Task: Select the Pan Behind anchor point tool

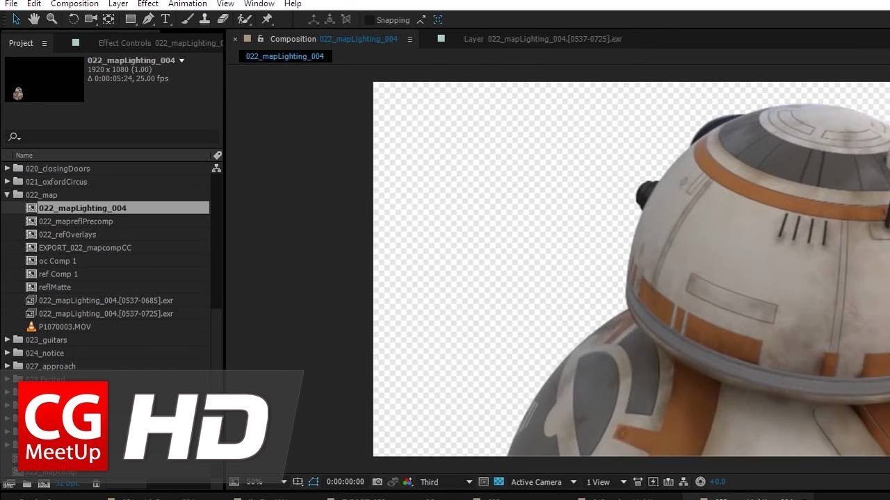Action: 108,19
